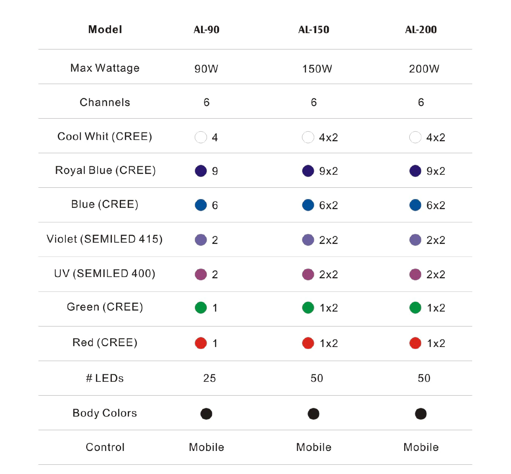Click the AL-200 Green color dot
This screenshot has width=511, height=474.
pos(415,308)
